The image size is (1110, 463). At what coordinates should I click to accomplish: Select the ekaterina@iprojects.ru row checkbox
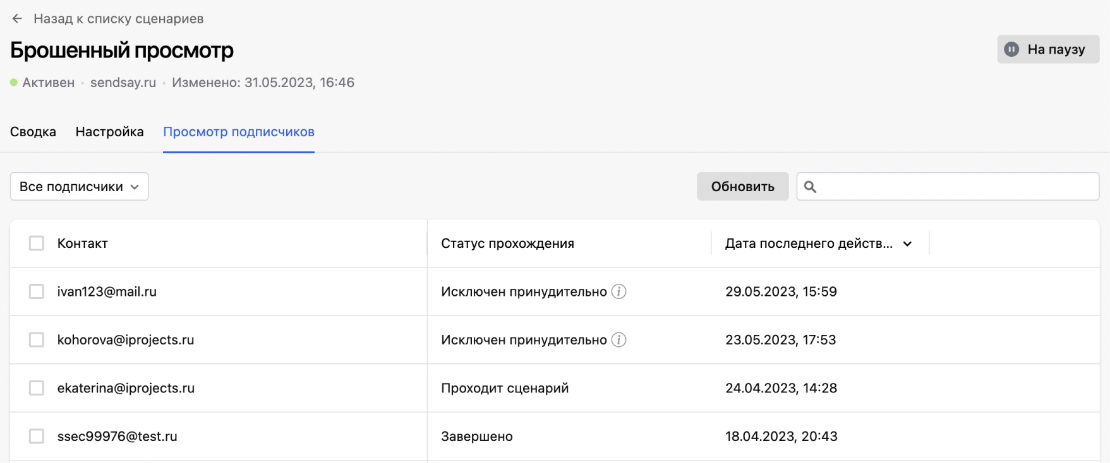(37, 388)
